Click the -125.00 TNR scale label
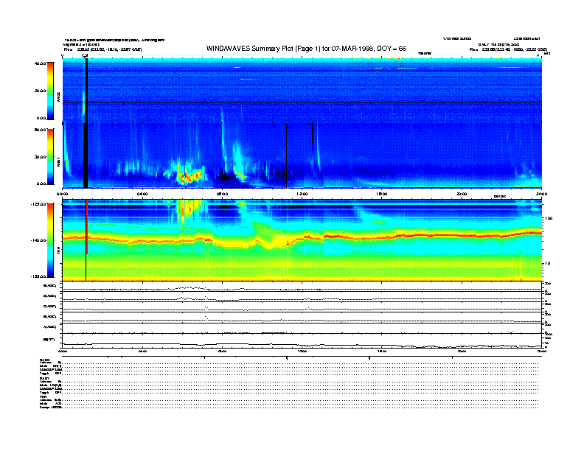This screenshot has height=451, width=584. [x=38, y=204]
